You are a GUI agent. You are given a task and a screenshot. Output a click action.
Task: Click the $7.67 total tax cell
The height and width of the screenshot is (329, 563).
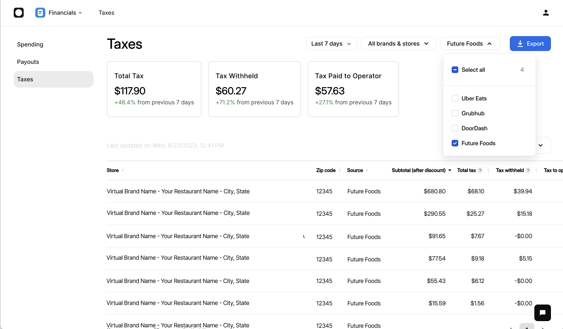(x=478, y=236)
